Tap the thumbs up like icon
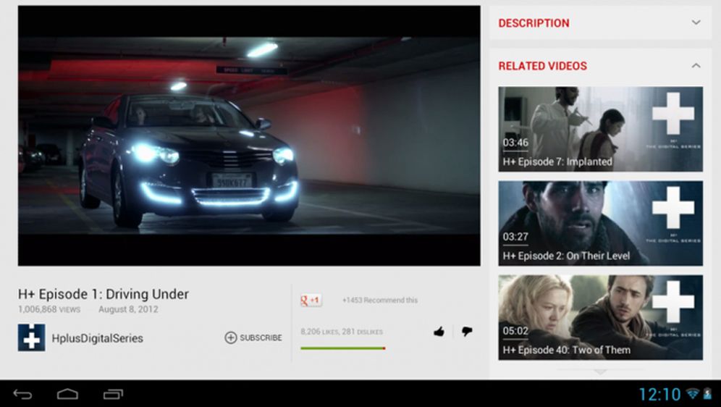This screenshot has width=721, height=407. [439, 332]
